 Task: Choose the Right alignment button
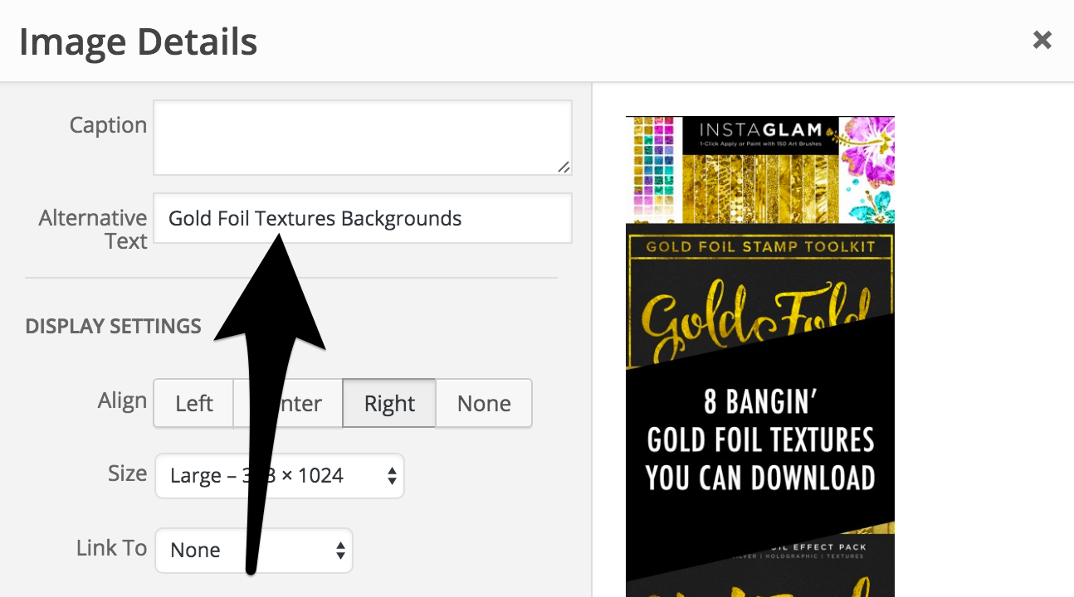(389, 403)
